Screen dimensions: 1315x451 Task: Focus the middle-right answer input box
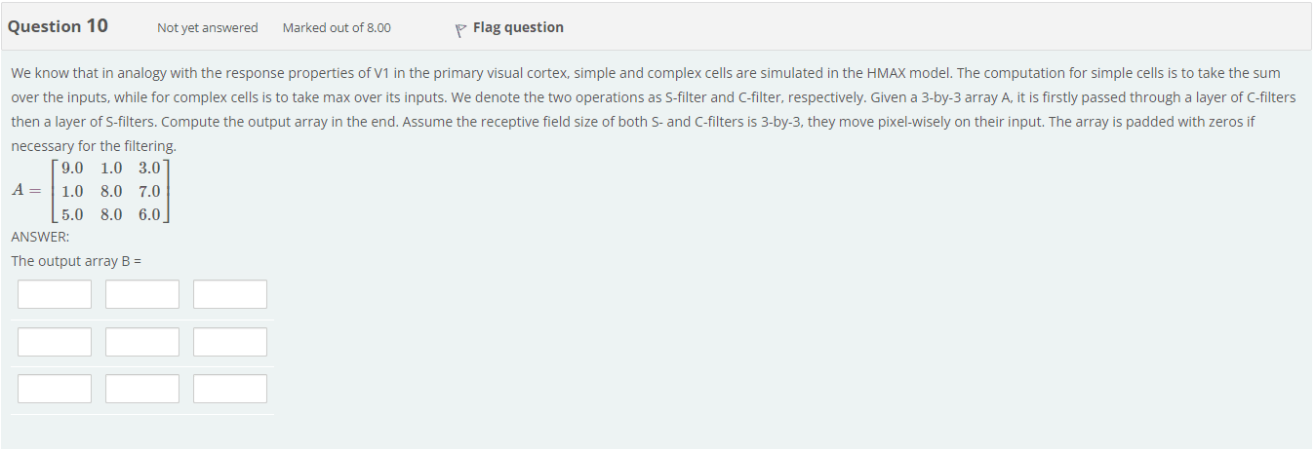tap(230, 342)
